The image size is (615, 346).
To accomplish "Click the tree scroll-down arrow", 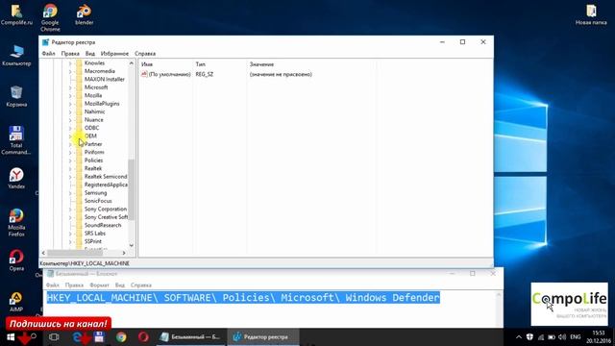I will pos(132,246).
